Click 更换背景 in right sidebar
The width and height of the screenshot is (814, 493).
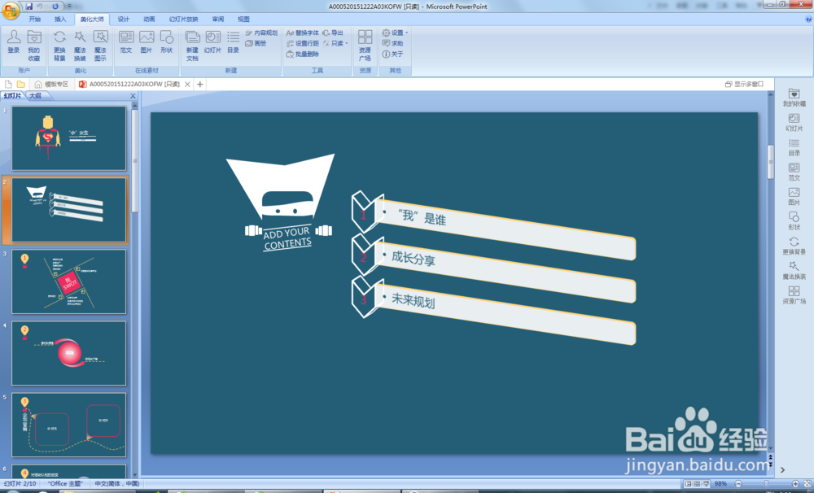pyautogui.click(x=794, y=246)
